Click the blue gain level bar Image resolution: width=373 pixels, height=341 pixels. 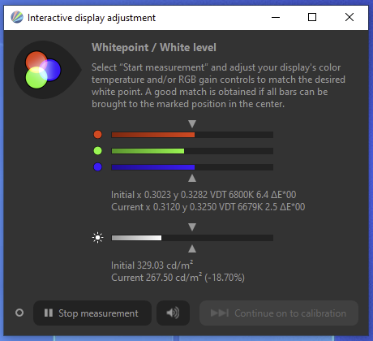(x=192, y=167)
